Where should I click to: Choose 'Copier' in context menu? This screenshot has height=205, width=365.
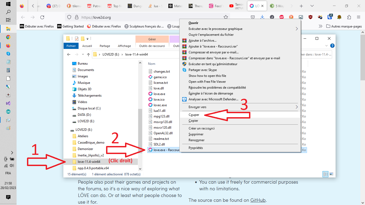tap(240, 121)
